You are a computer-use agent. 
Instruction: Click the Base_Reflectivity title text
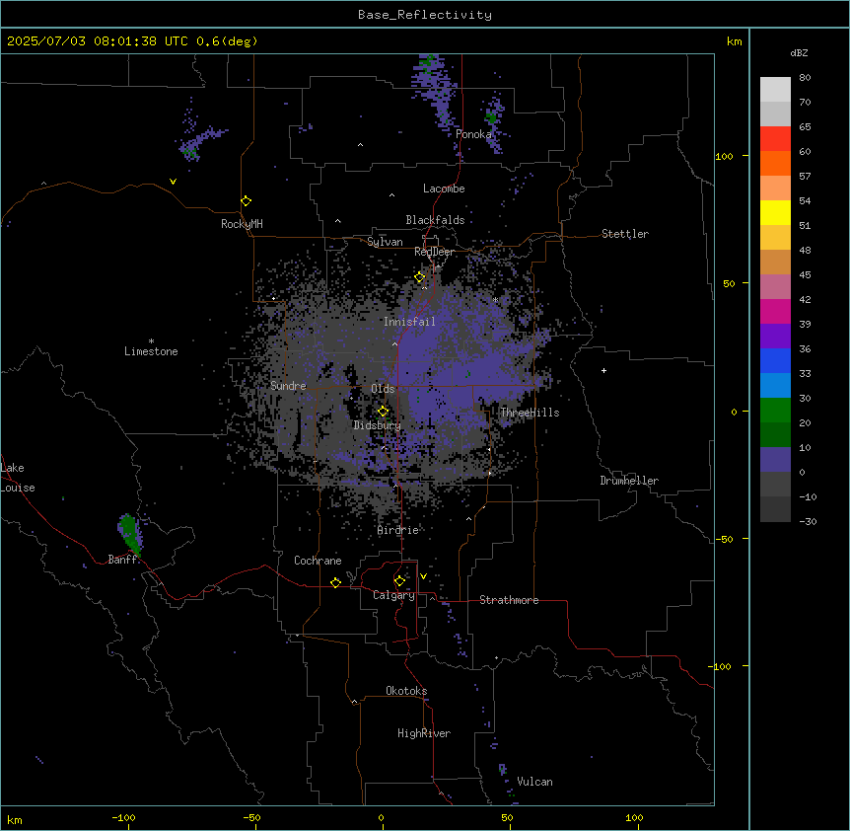425,15
